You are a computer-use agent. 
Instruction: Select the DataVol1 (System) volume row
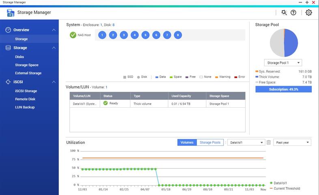(x=157, y=104)
